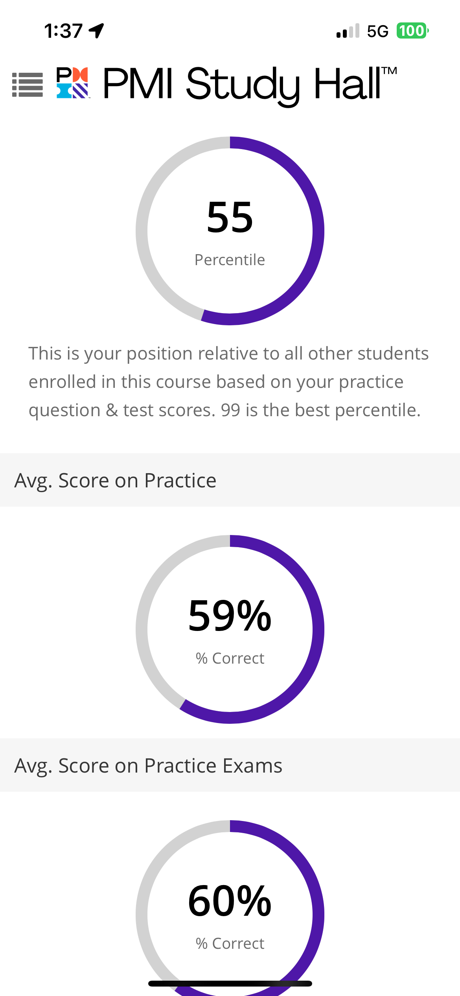Tap the PMI Study Hall title
The image size is (460, 996).
tap(250, 83)
